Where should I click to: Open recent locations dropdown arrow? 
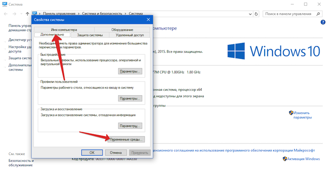[21, 14]
